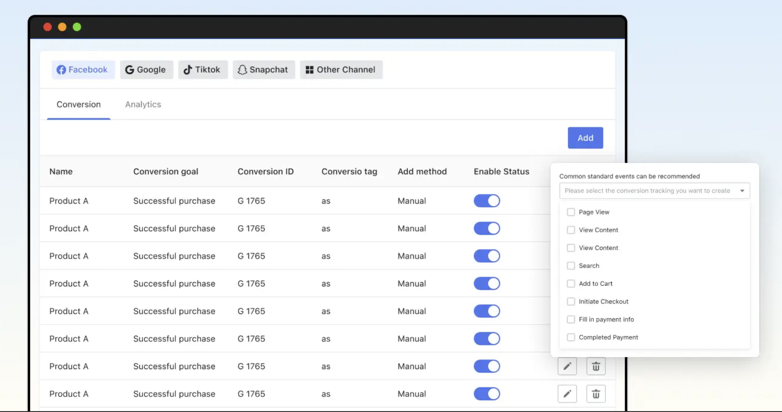Select the Conversion tab

tap(79, 105)
